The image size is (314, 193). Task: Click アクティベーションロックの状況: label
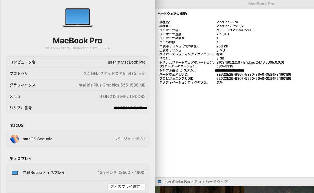(x=183, y=83)
